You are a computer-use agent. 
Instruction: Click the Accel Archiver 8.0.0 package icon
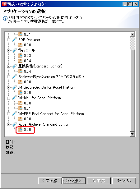(20, 130)
